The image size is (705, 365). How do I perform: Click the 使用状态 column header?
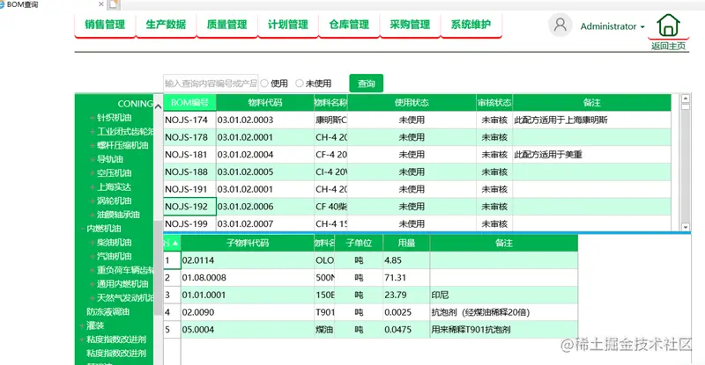coord(412,103)
